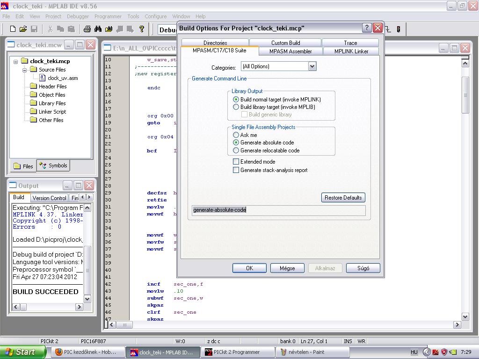Image resolution: width=479 pixels, height=359 pixels.
Task: Enable Extended mode checkbox
Action: click(236, 162)
